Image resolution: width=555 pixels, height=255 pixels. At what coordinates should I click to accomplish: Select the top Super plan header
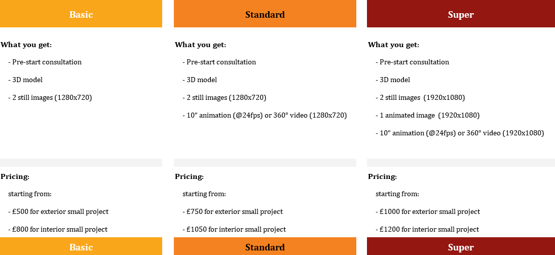(x=461, y=14)
